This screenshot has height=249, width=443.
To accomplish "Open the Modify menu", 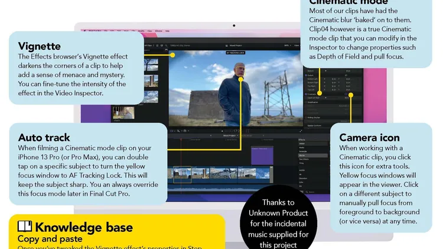I will [141, 31].
